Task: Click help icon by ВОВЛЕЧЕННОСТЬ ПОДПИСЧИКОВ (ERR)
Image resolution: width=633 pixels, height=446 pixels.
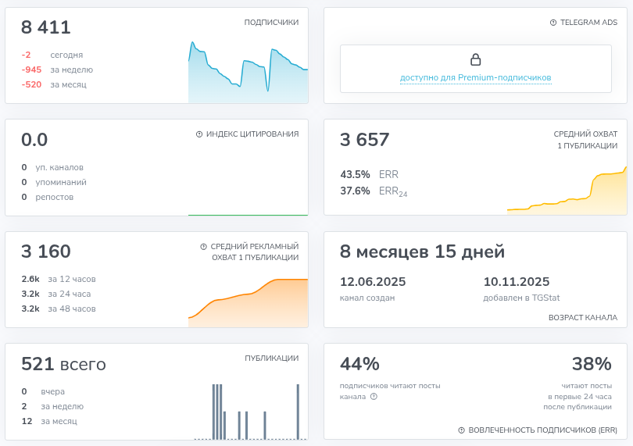Action: [461, 430]
